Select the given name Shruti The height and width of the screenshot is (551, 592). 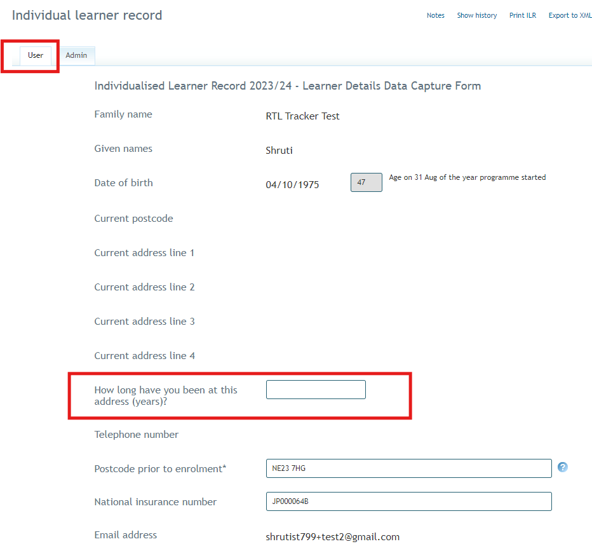point(279,151)
